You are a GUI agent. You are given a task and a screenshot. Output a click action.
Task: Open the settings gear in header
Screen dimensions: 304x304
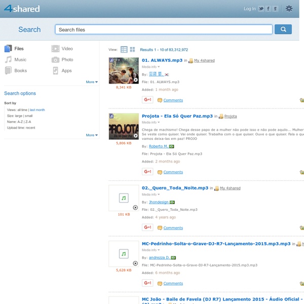pyautogui.click(x=289, y=9)
